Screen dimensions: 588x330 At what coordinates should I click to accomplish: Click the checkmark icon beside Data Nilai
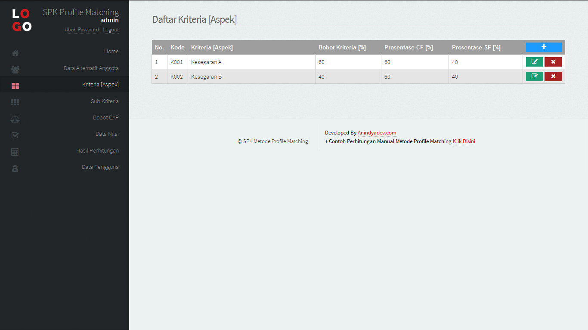(15, 135)
